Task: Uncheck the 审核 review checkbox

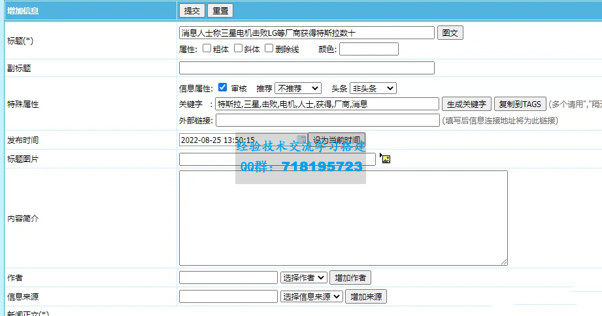Action: pyautogui.click(x=222, y=87)
